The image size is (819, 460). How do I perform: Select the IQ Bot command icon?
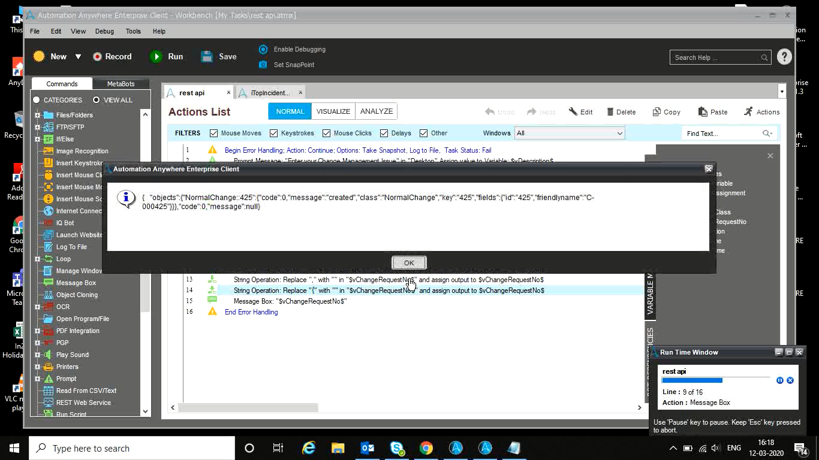(x=49, y=223)
